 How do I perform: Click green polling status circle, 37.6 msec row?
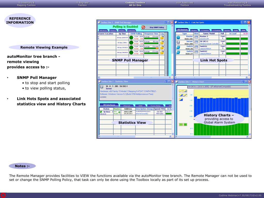(x=131, y=48)
